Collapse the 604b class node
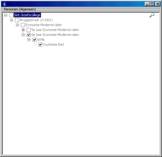The image size is (162, 157). 29,40
